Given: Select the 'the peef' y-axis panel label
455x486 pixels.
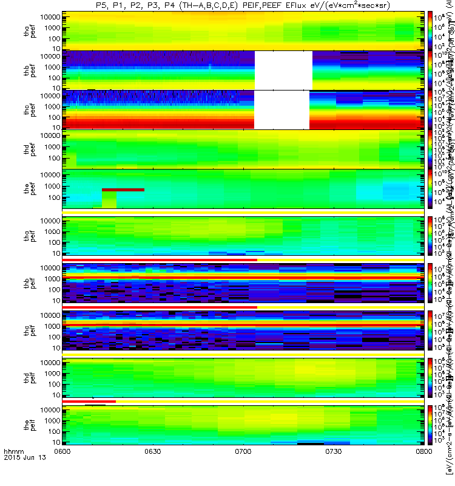Looking at the screenshot, I should pos(30,189).
